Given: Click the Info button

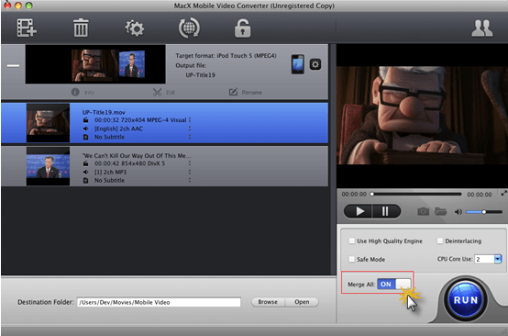Looking at the screenshot, I should click(x=83, y=93).
